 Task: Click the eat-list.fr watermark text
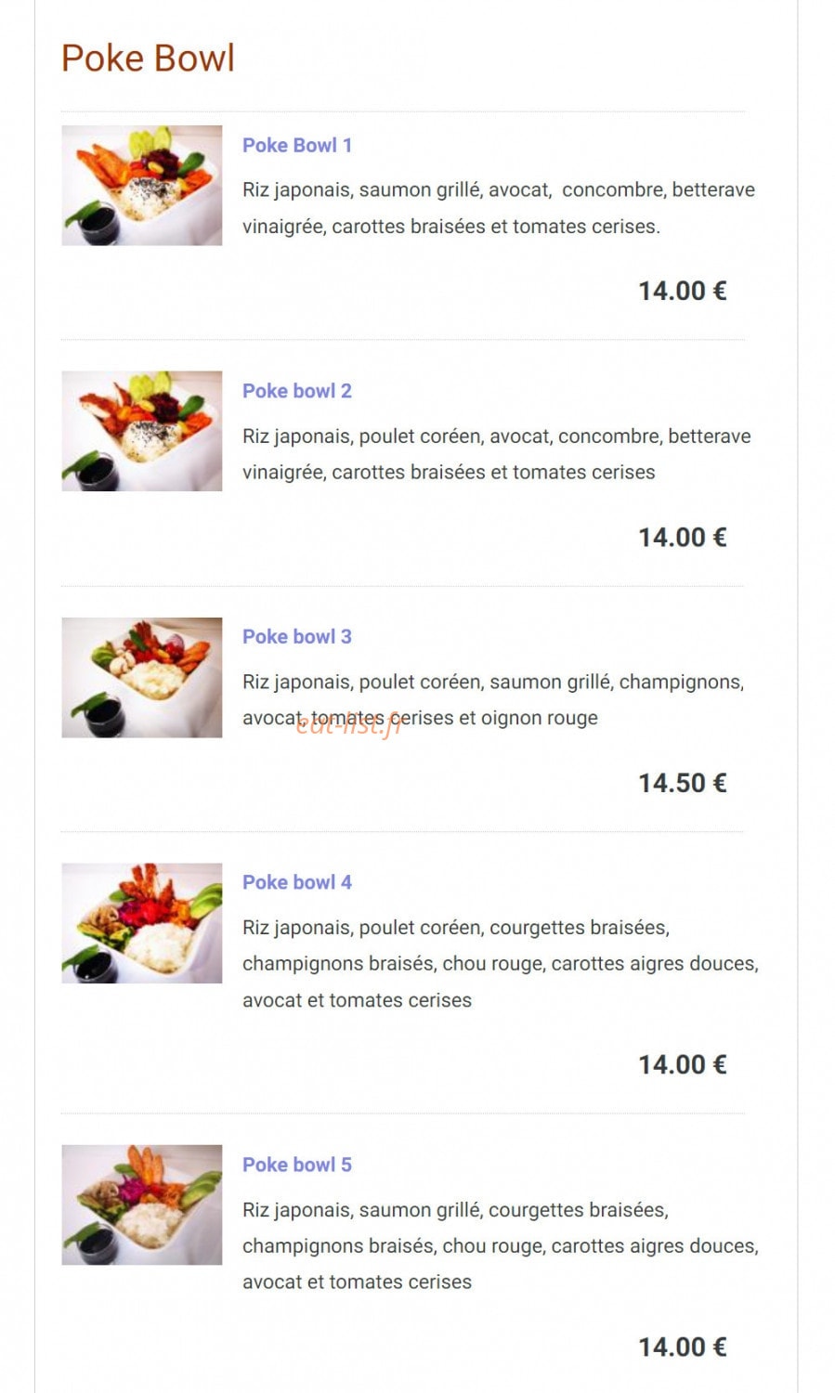[349, 724]
